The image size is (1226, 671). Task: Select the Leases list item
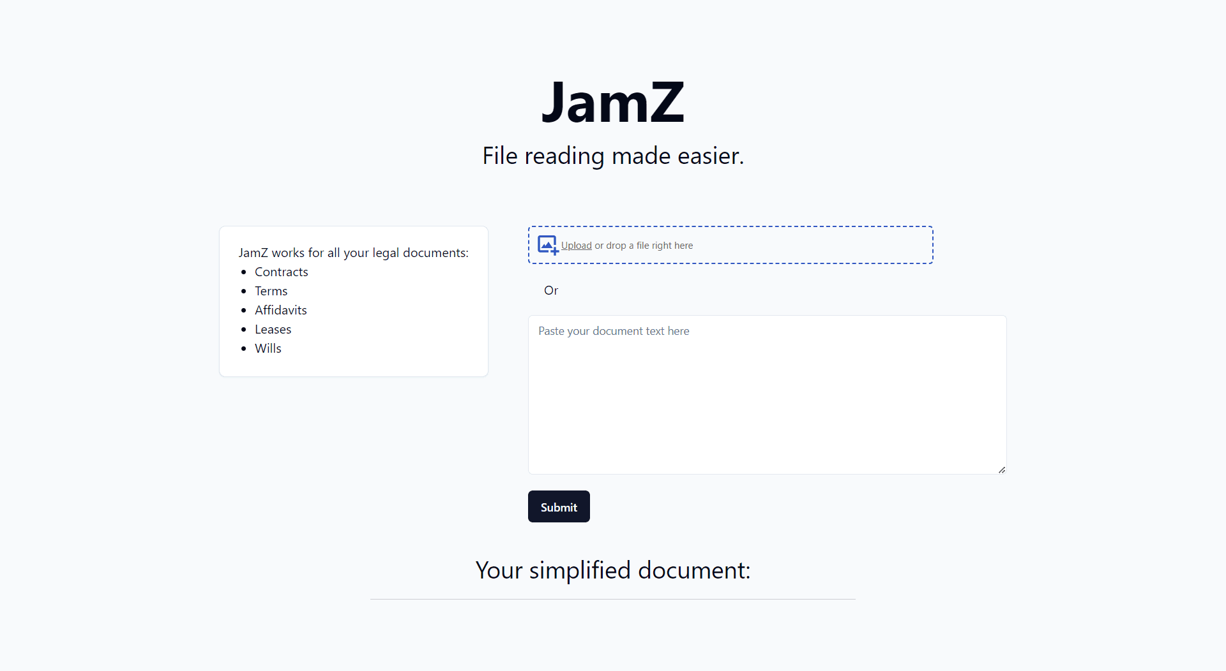[x=273, y=329]
